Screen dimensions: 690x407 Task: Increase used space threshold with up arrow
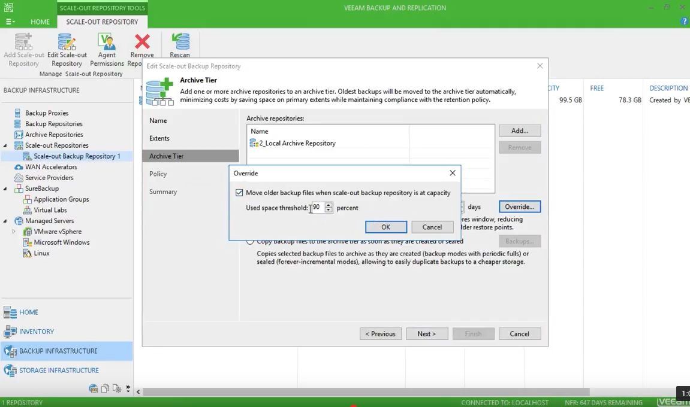point(329,205)
